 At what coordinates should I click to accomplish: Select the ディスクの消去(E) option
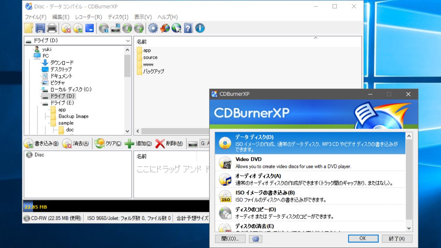[x=310, y=227]
